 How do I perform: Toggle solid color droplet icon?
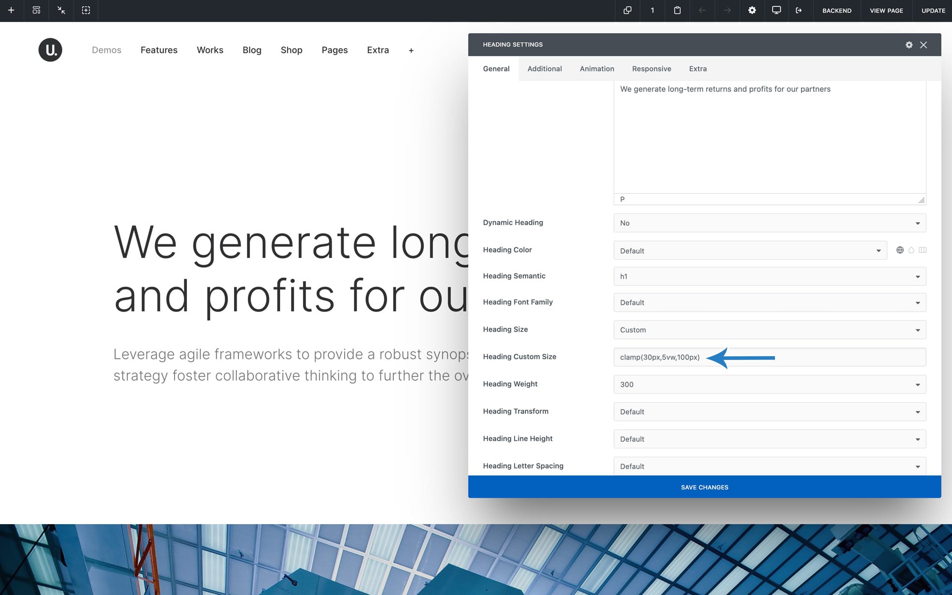tap(911, 250)
